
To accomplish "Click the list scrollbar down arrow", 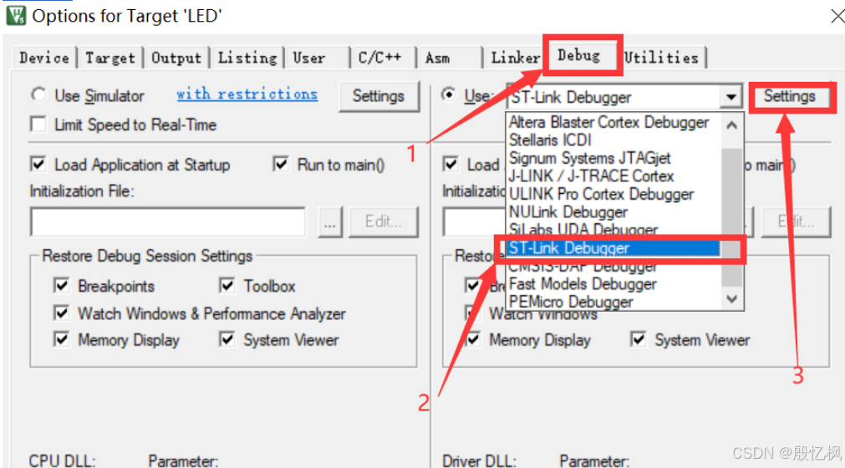I will pyautogui.click(x=731, y=299).
